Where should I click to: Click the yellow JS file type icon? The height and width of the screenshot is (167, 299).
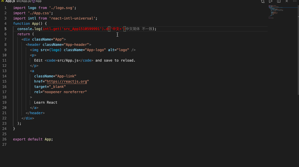[2, 1]
